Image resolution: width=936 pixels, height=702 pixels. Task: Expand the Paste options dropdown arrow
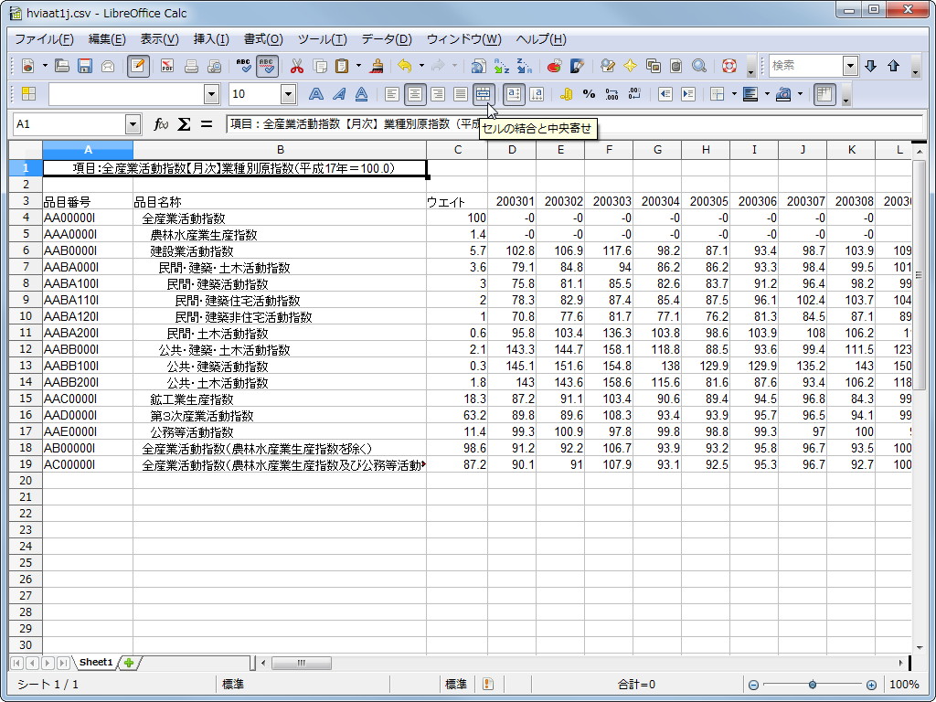point(358,66)
